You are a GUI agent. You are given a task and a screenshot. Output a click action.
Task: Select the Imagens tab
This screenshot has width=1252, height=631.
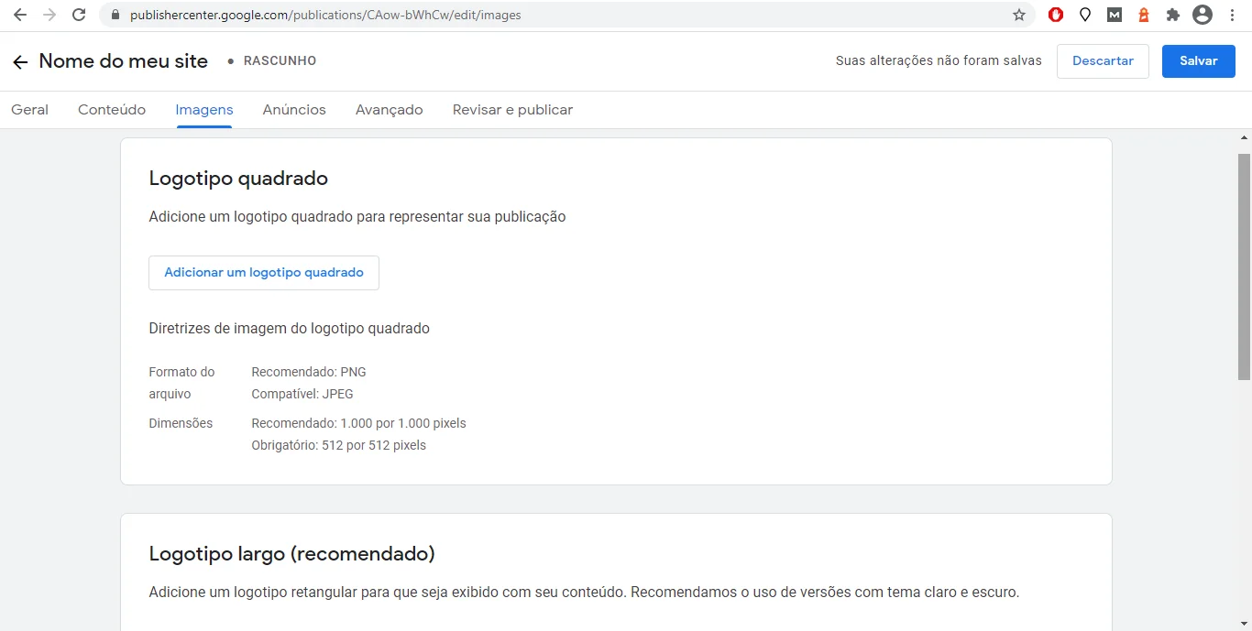(x=204, y=110)
